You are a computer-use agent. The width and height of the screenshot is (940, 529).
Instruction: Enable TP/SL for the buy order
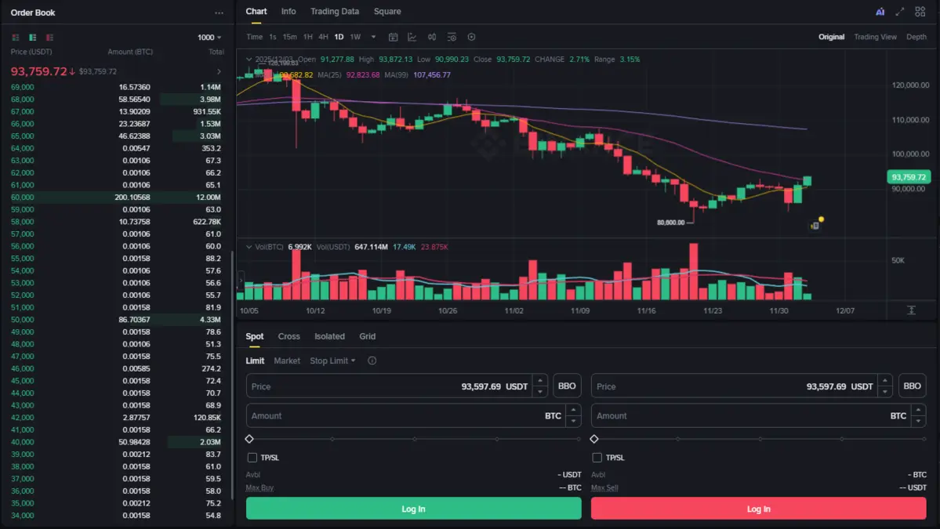tap(252, 457)
